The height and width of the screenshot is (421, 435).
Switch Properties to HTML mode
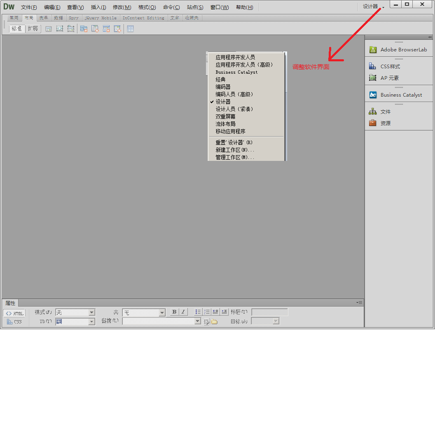click(14, 313)
